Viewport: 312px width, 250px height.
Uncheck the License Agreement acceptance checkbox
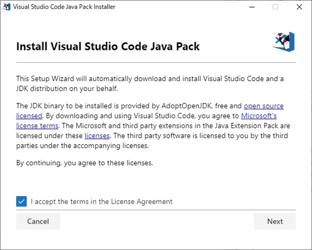21,201
